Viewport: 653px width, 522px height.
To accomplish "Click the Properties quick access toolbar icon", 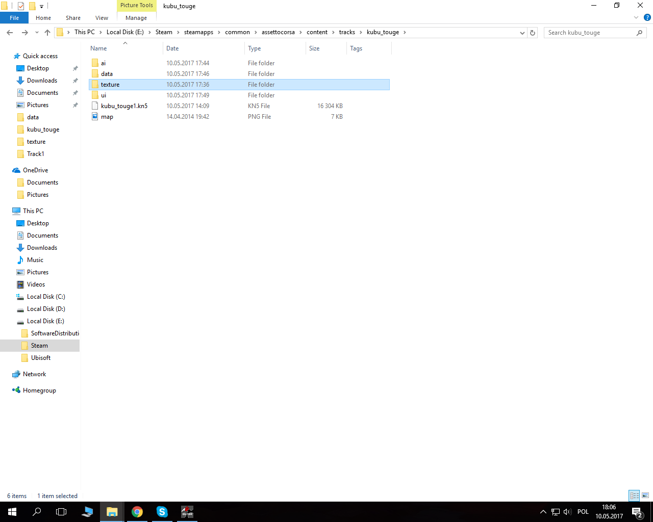I will [21, 6].
